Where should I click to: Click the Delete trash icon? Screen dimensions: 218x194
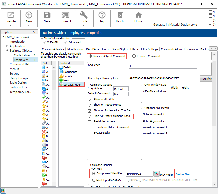120,15
